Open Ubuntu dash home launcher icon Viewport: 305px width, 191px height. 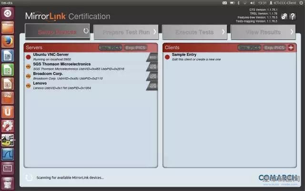click(8, 13)
